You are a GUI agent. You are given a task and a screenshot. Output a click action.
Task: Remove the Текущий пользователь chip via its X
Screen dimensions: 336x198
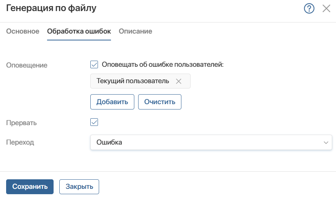(178, 81)
